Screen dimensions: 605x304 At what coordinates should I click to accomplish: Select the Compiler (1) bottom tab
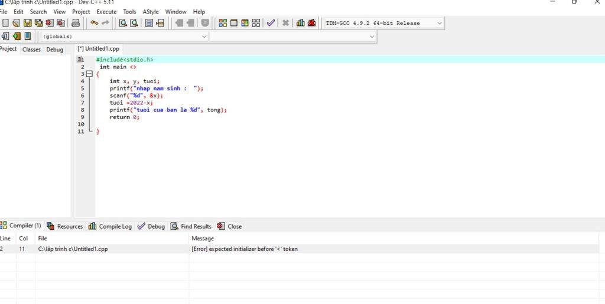click(x=21, y=226)
